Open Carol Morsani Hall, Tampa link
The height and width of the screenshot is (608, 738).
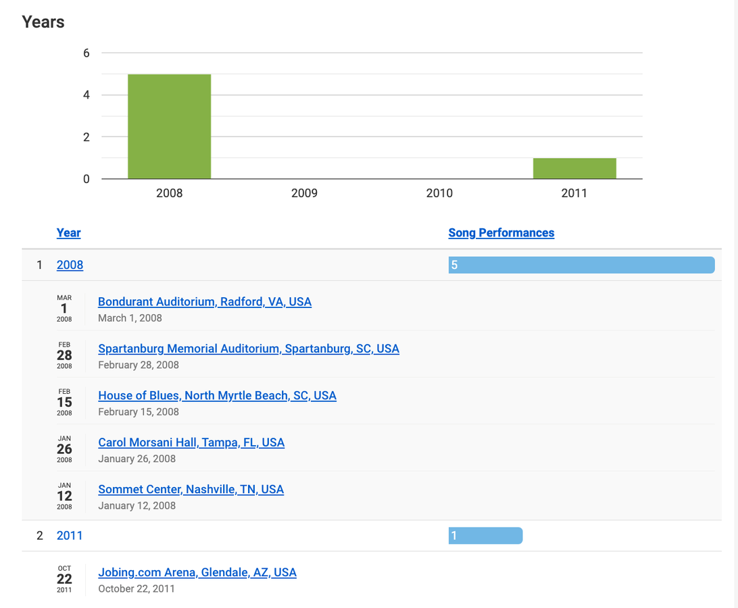(191, 442)
